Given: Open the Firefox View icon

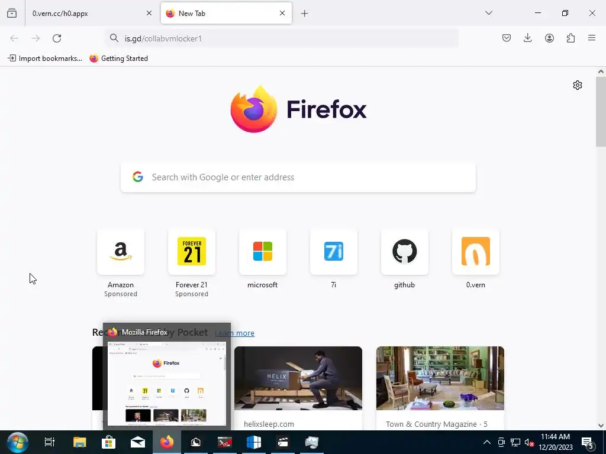Looking at the screenshot, I should 12,13.
